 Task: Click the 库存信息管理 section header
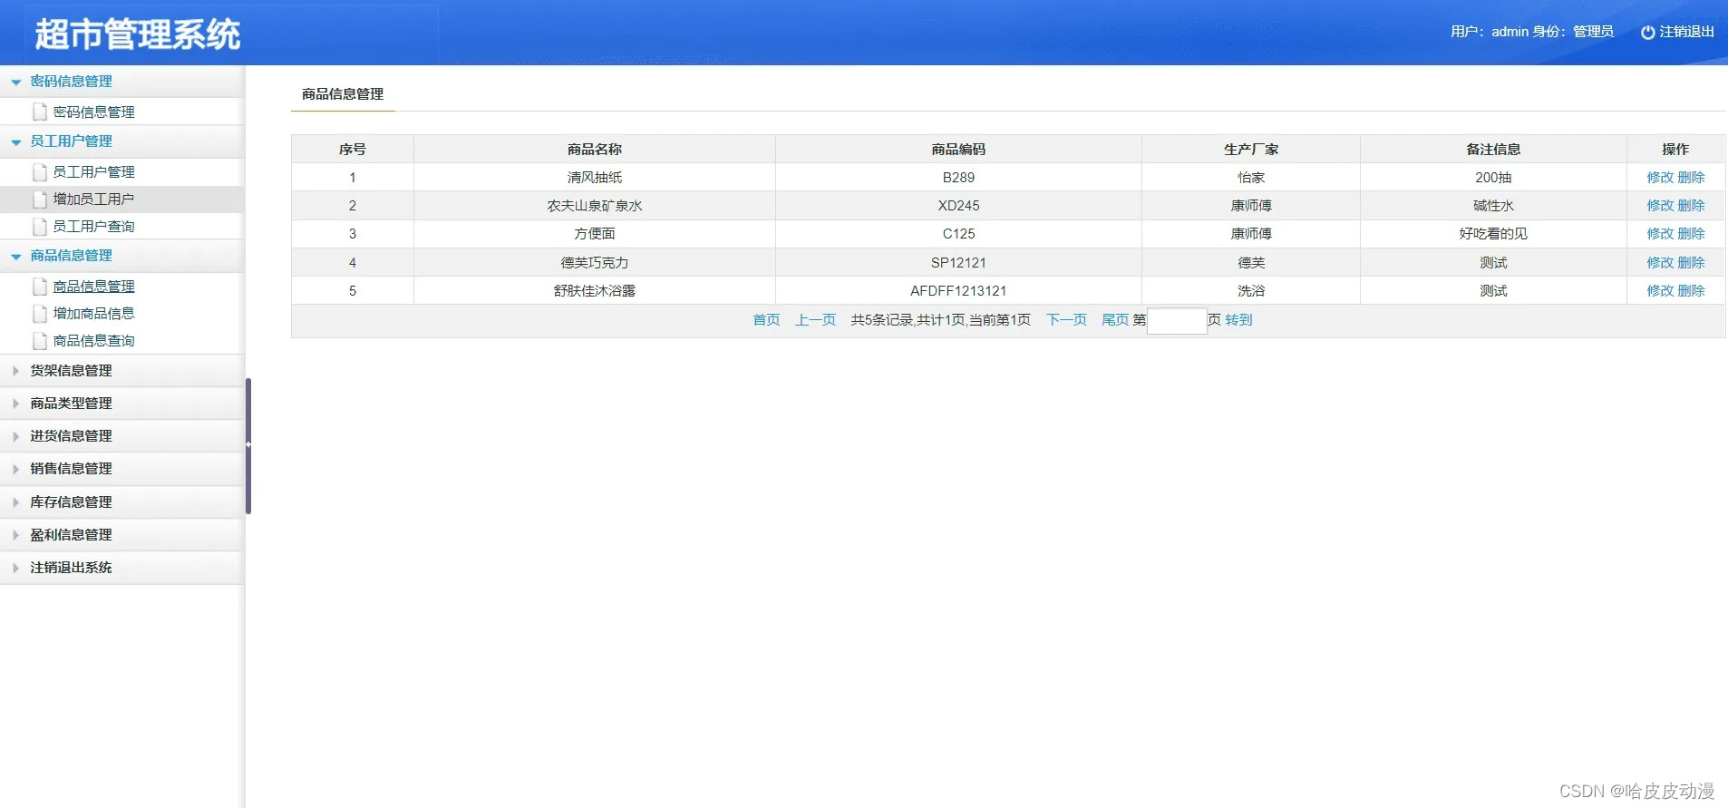(x=121, y=501)
